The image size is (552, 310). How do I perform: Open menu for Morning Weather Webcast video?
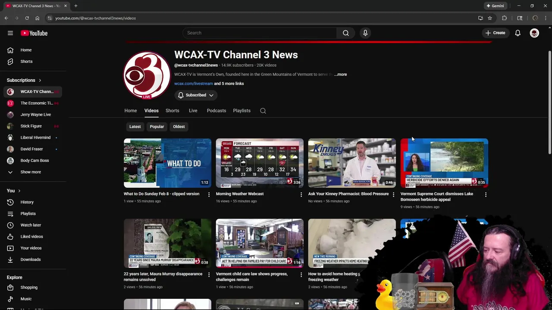tap(301, 195)
